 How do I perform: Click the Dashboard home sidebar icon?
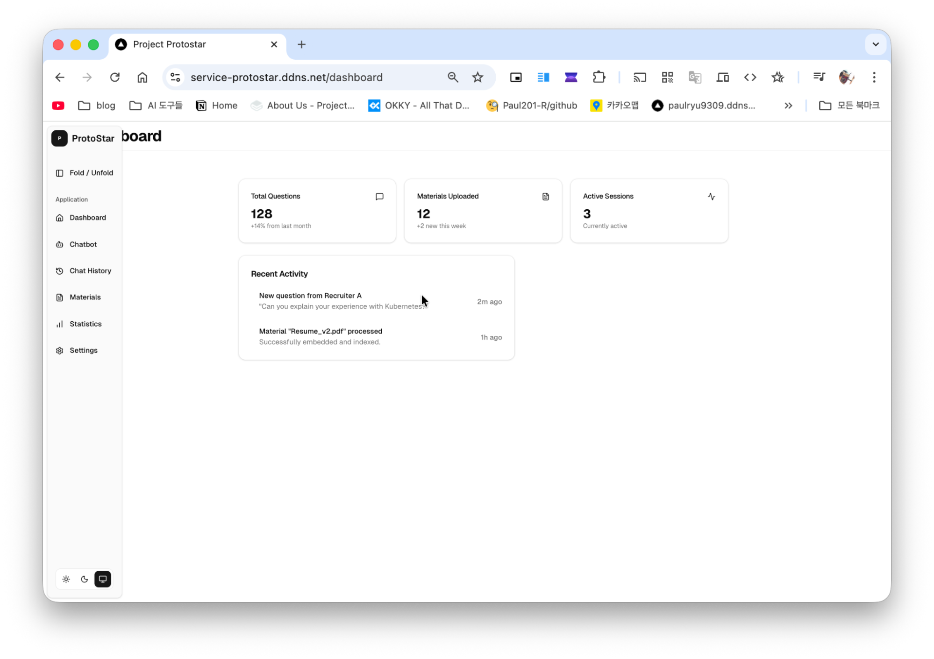point(60,218)
